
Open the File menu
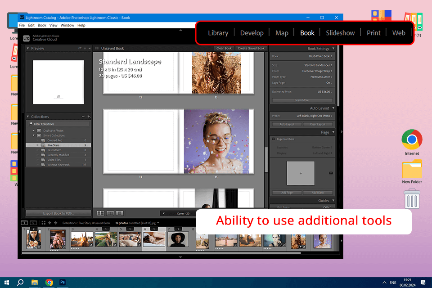coord(22,25)
